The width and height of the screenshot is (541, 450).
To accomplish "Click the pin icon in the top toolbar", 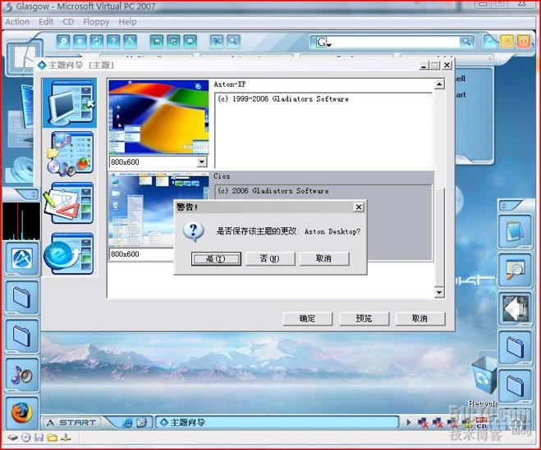I will 217,41.
